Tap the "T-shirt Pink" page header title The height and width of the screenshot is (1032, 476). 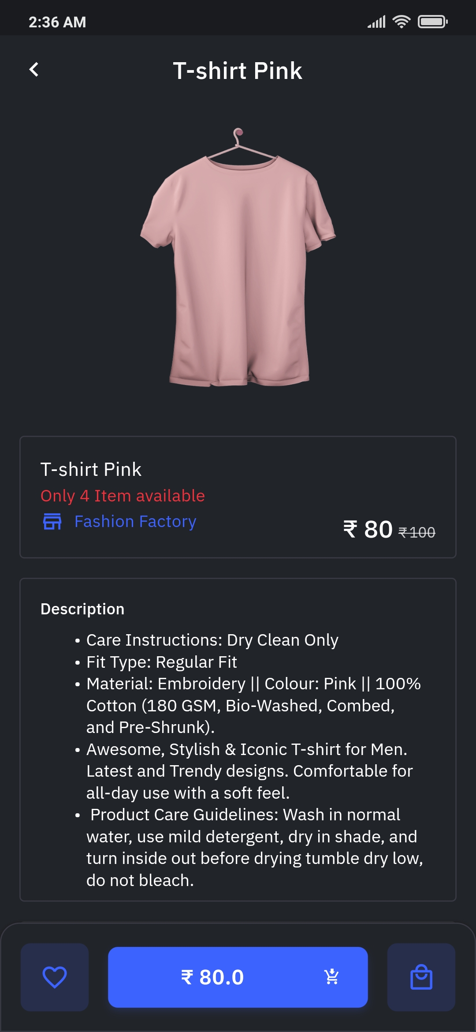point(238,71)
